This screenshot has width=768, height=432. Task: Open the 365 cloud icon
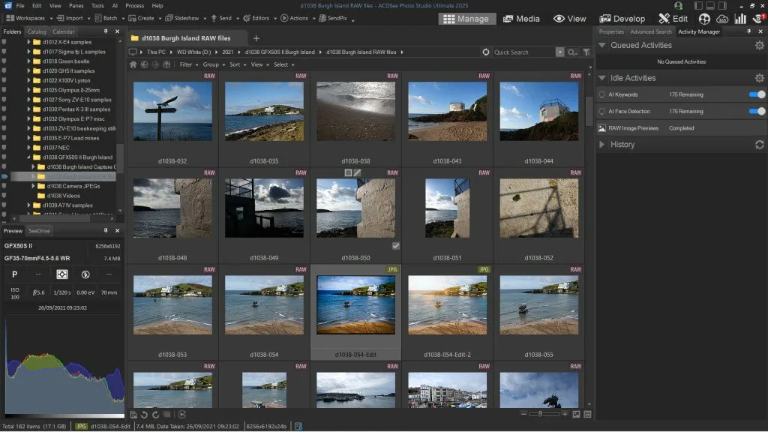(x=722, y=19)
